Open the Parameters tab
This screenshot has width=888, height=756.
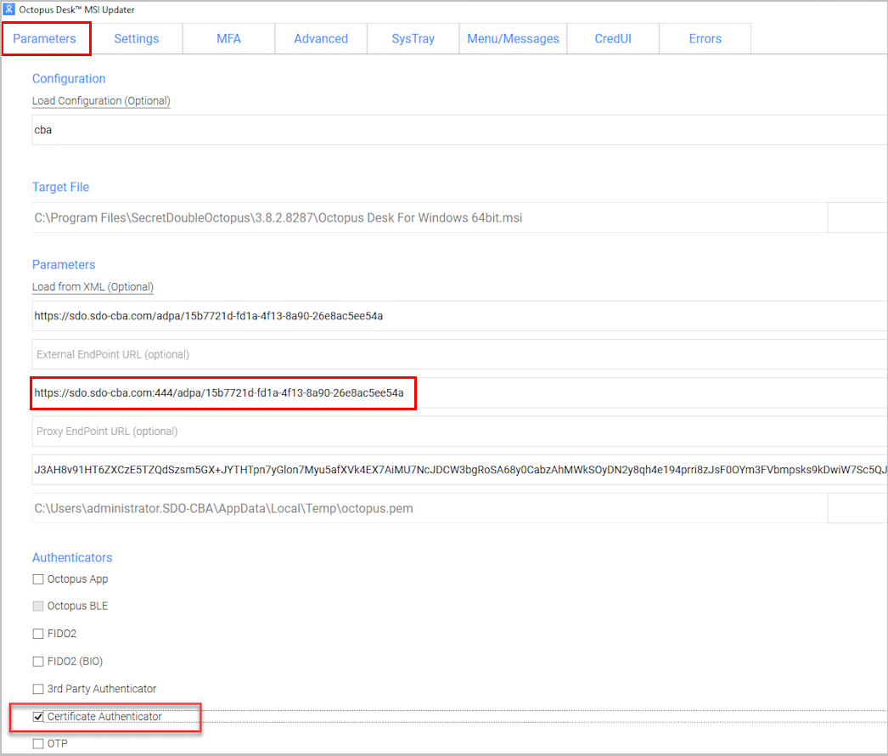[45, 38]
